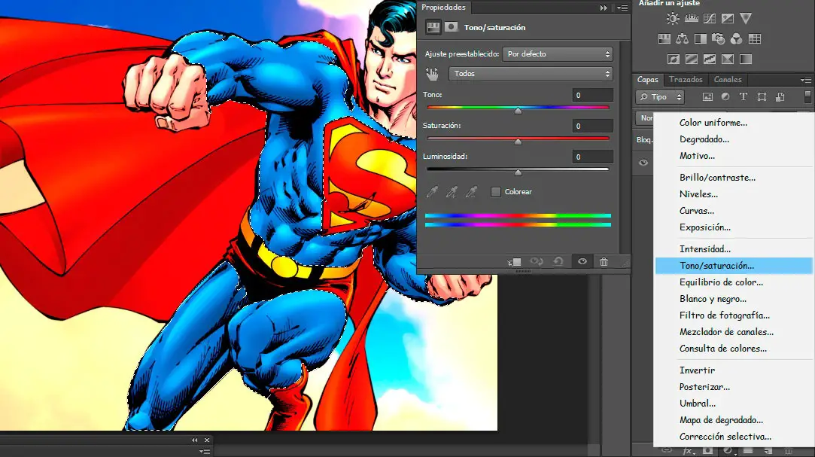Click the Color Balance scales icon
The width and height of the screenshot is (815, 457).
(x=683, y=39)
